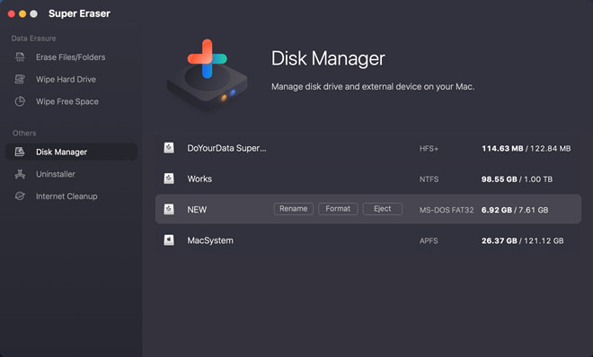Rename the NEW drive

[294, 209]
